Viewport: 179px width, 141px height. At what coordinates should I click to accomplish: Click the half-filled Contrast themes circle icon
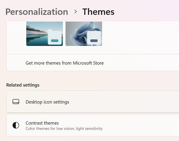point(16,125)
